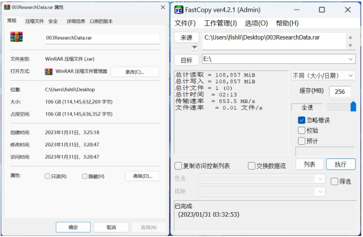The image size is (363, 237).
Task: Expand the 排除 exclude filter dropdown
Action: (x=320, y=191)
